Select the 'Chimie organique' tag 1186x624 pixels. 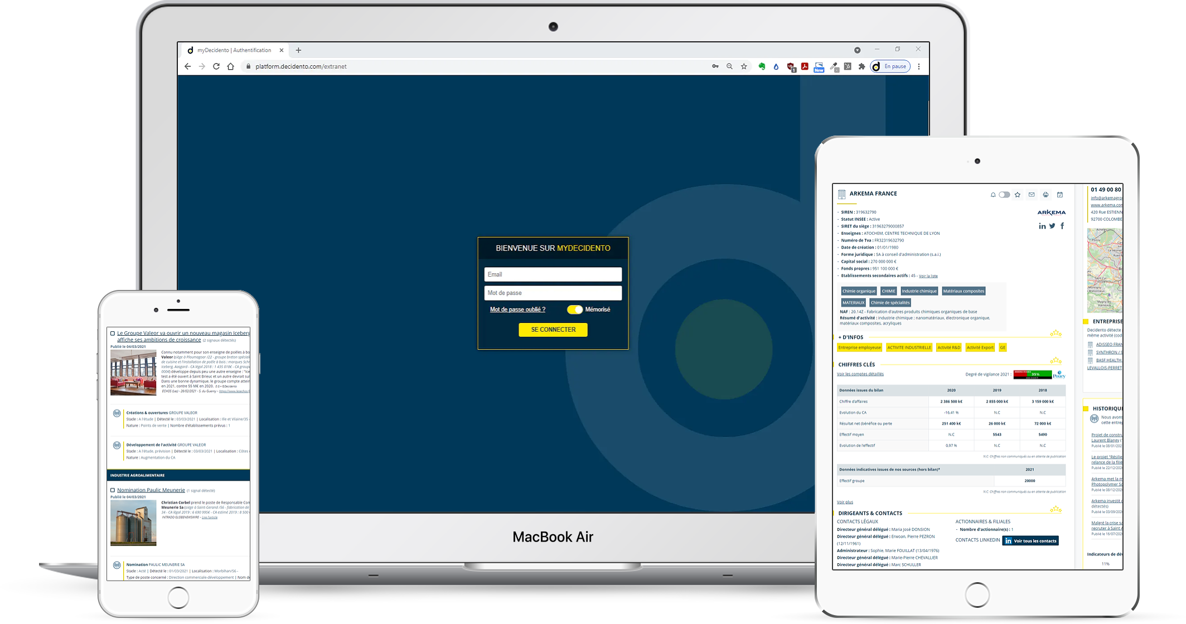tap(859, 291)
